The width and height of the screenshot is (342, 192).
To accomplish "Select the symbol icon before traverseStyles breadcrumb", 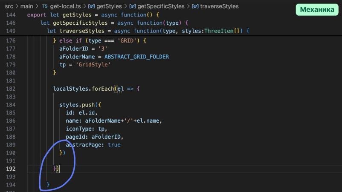I will pos(195,6).
